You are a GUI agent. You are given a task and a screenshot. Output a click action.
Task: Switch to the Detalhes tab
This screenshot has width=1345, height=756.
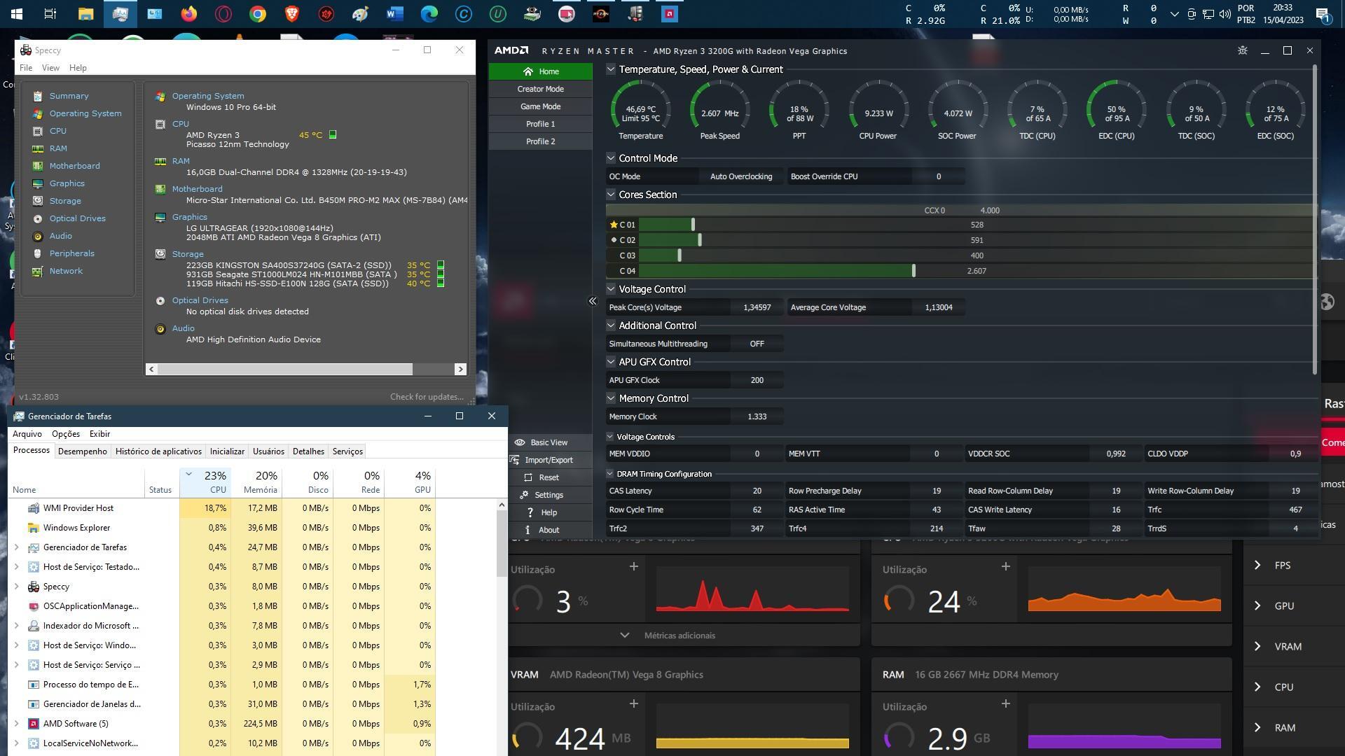click(x=308, y=451)
